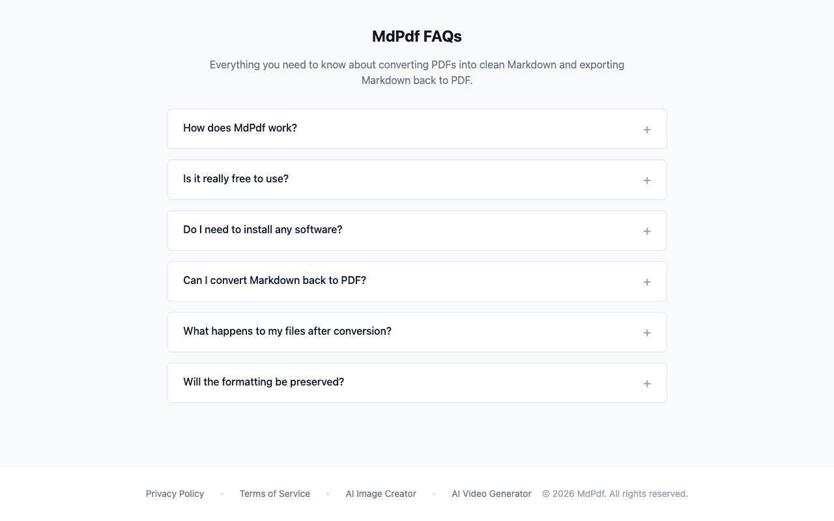Screen dimensions: 834x521
Task: Click plus icon beside formatting be preserved question
Action: pyautogui.click(x=647, y=384)
